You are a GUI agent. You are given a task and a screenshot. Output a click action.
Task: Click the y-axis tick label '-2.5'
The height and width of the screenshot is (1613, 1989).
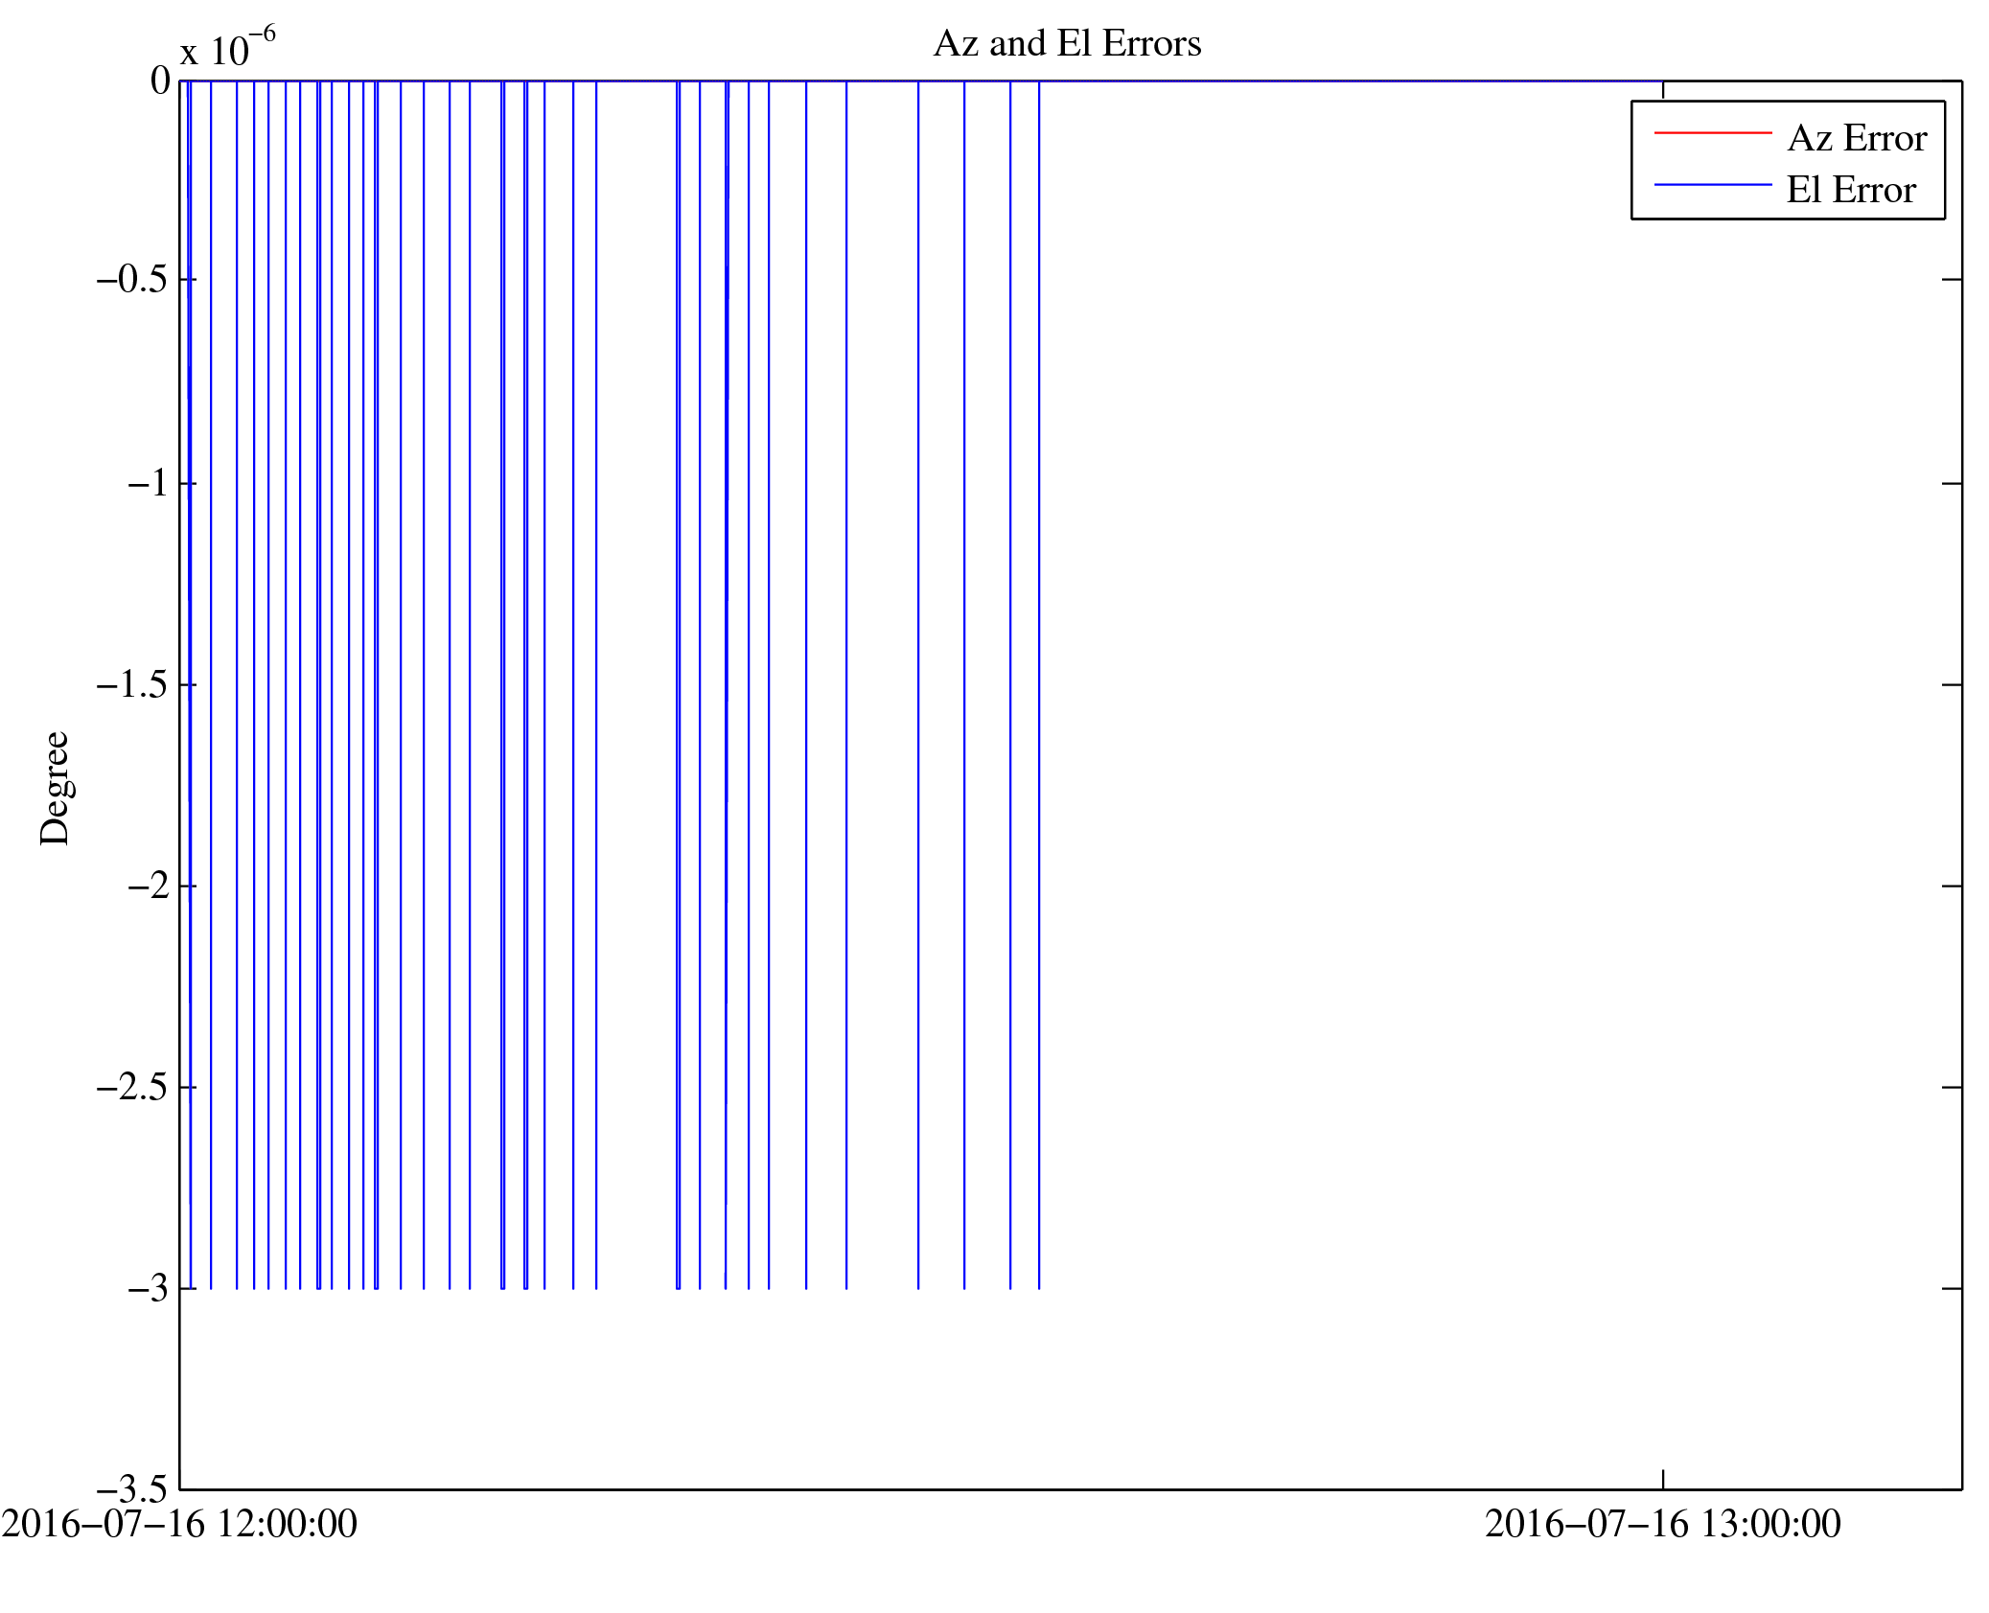coord(131,1087)
